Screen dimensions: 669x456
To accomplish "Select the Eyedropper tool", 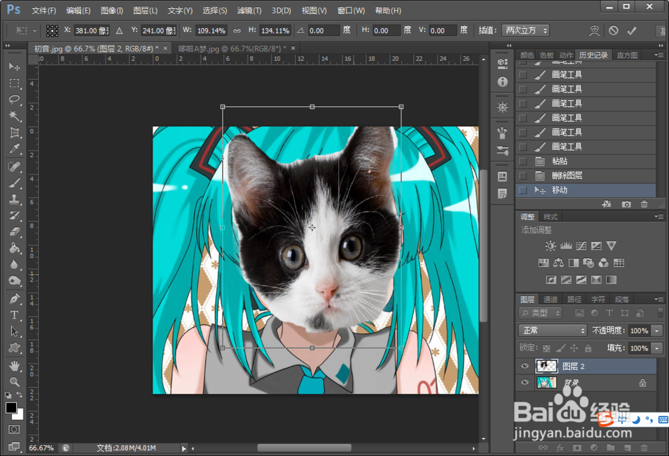I will click(15, 148).
